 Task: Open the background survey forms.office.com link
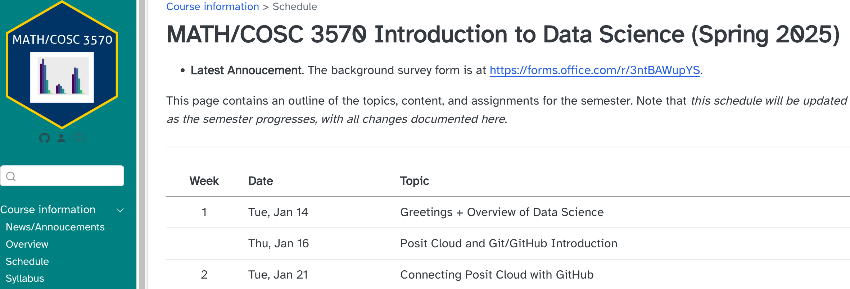click(x=594, y=70)
